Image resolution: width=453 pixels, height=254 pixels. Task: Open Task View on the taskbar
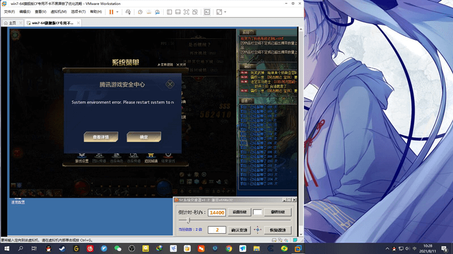pos(34,248)
